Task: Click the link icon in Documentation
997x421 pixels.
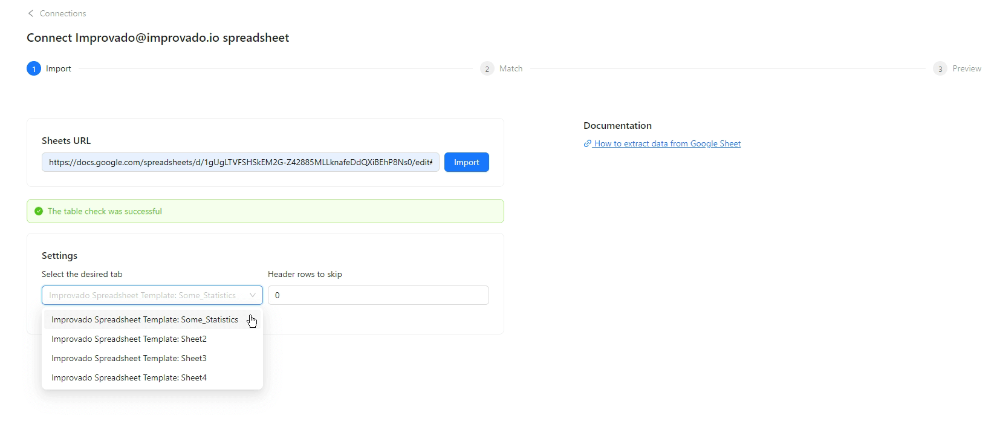Action: [587, 143]
